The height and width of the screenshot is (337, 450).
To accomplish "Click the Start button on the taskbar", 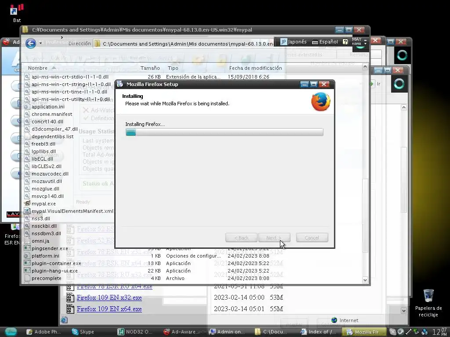I will pyautogui.click(x=11, y=332).
